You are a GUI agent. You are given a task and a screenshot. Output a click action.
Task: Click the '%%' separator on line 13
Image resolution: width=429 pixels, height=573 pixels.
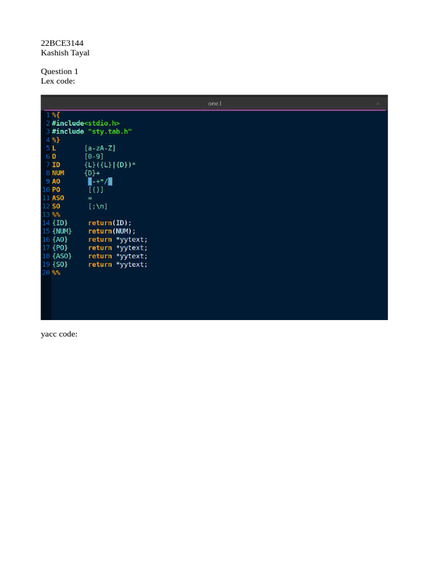[x=56, y=214]
